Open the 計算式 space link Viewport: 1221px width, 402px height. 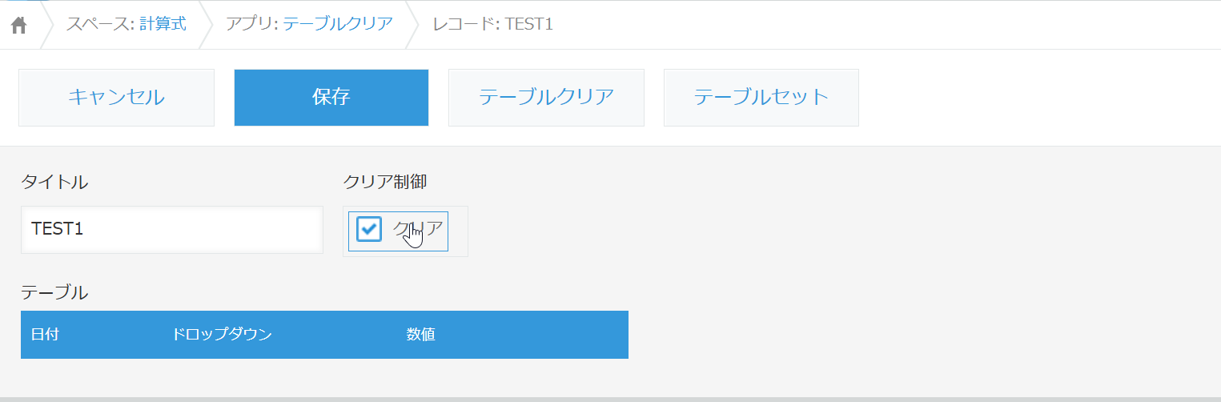pos(163,24)
